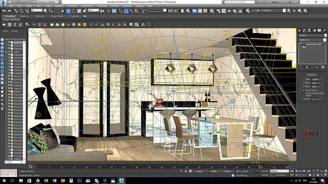Open the Material Editor icon
This screenshot has width=328, height=184.
tap(212, 11)
